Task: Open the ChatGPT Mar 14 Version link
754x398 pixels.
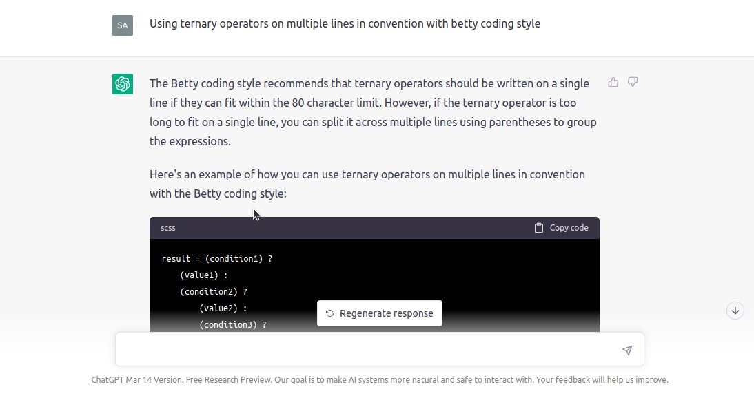Action: click(x=136, y=379)
